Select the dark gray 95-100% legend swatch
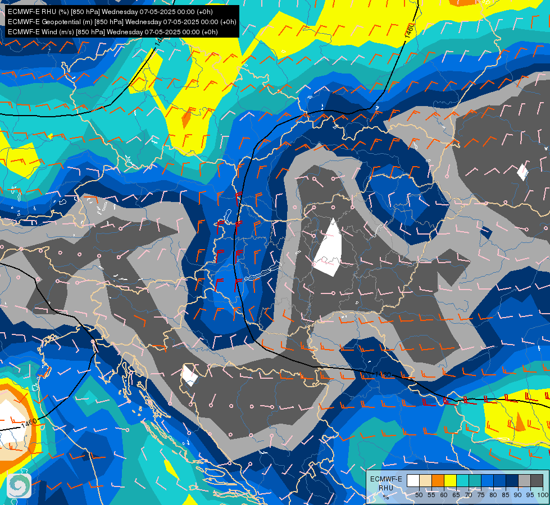 pyautogui.click(x=537, y=480)
